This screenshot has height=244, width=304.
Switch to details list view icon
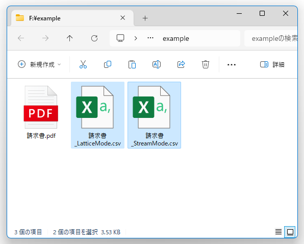click(x=278, y=232)
